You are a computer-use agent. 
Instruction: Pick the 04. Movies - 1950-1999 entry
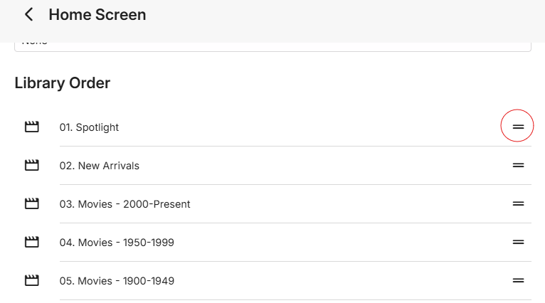pos(117,243)
